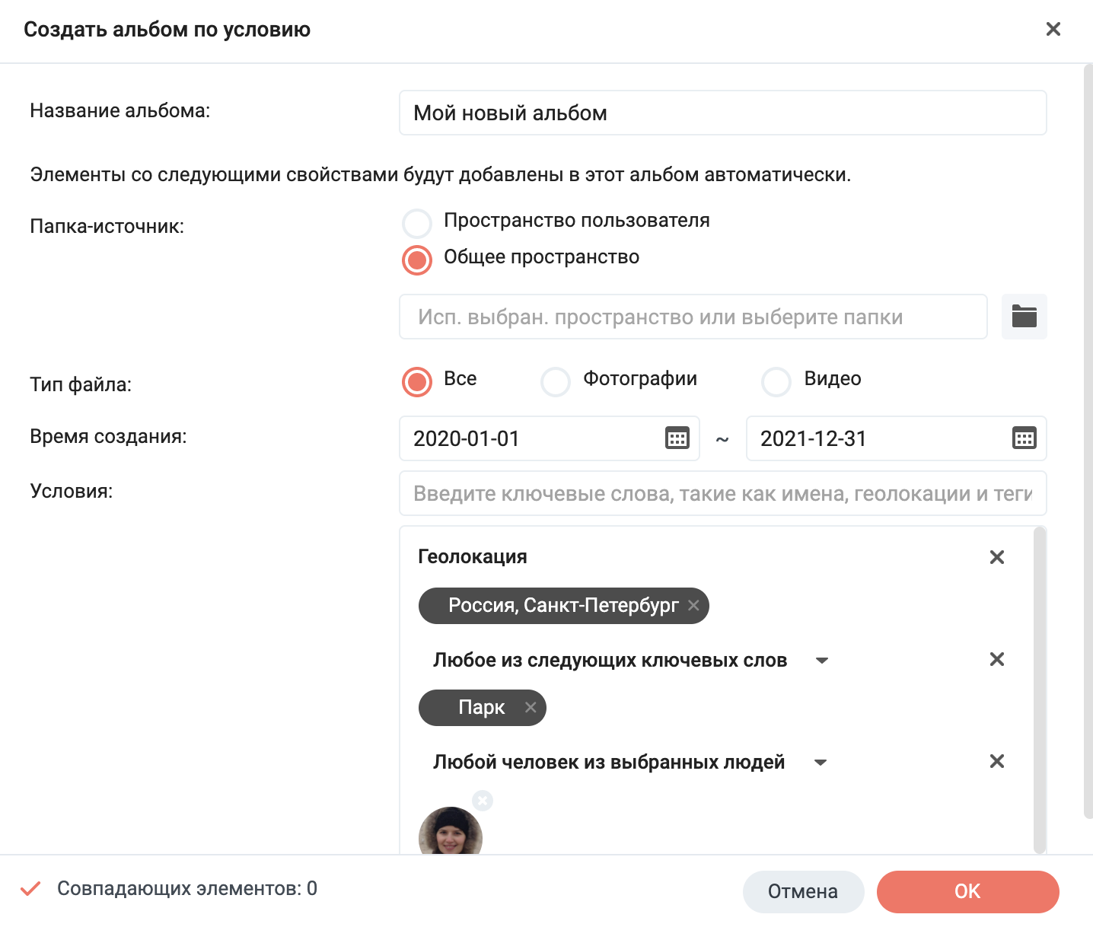The image size is (1093, 927).
Task: Open the source folder browse icon
Action: [1024, 316]
